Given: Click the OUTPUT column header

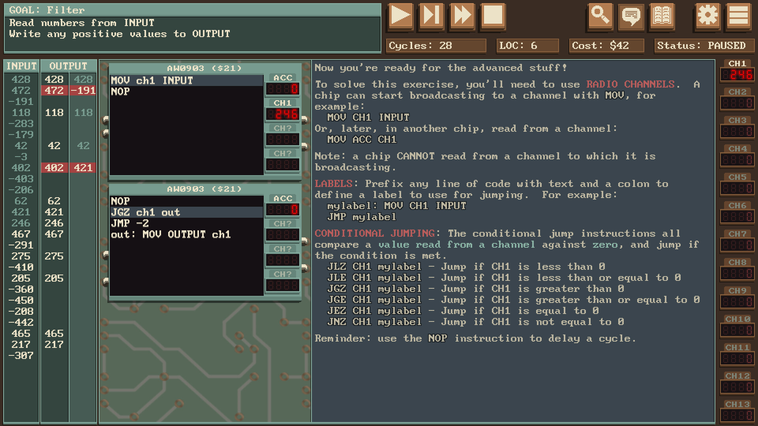Looking at the screenshot, I should point(68,66).
